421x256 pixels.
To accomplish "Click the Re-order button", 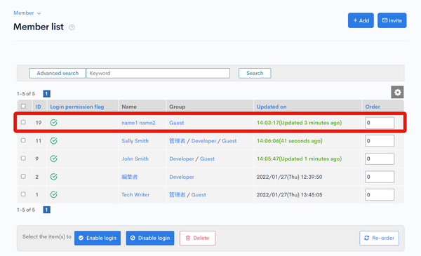I will coord(379,238).
